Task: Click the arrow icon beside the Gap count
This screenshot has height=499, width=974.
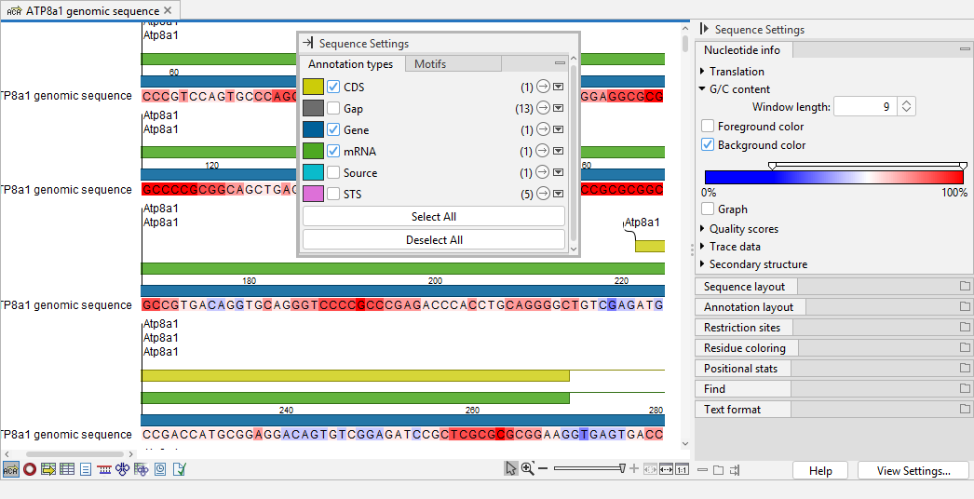Action: (x=543, y=108)
